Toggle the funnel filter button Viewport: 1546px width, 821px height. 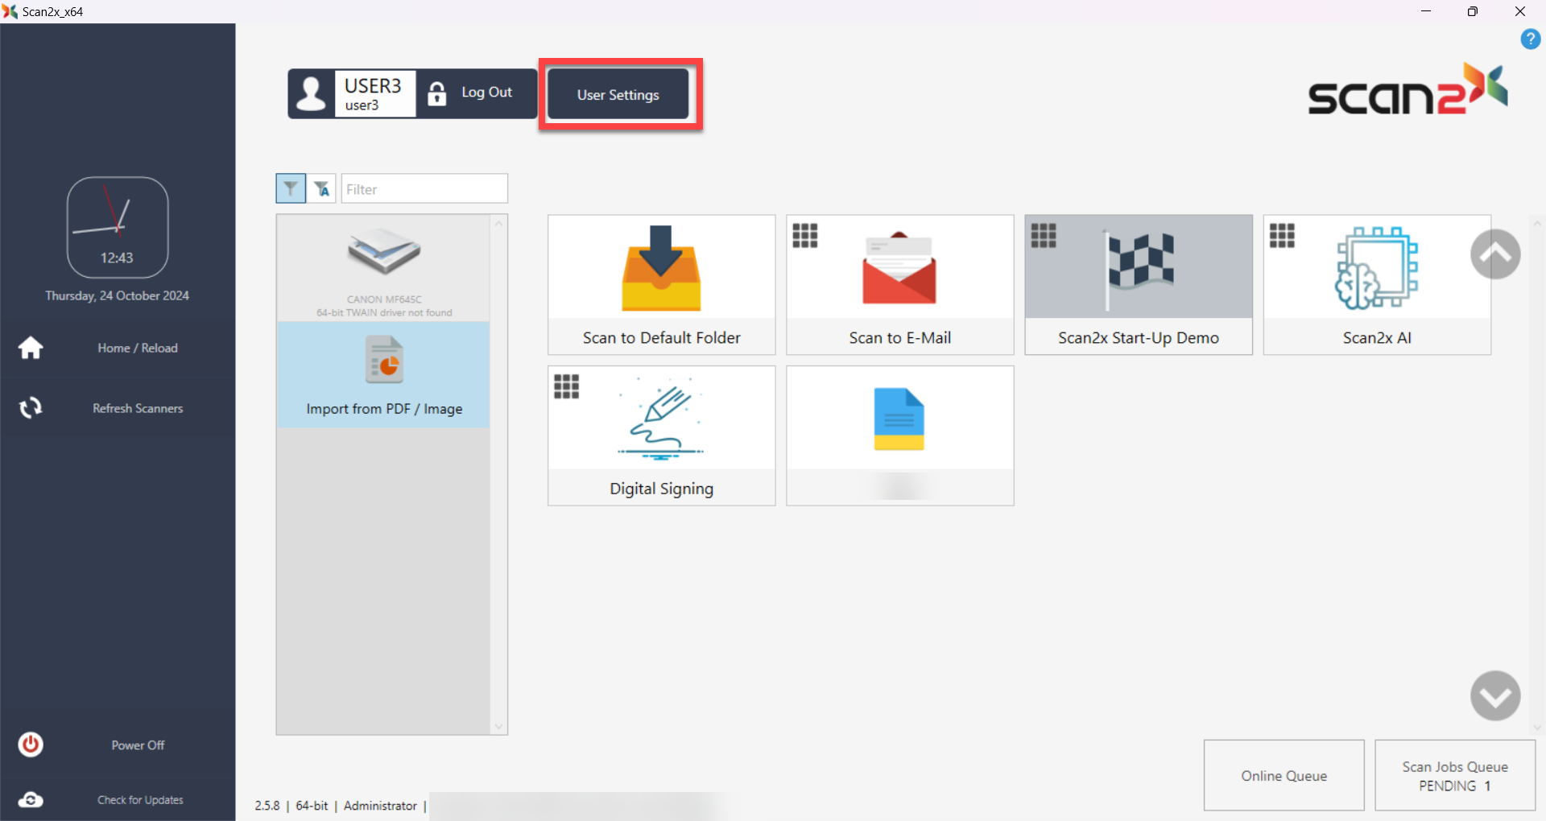[x=290, y=188]
